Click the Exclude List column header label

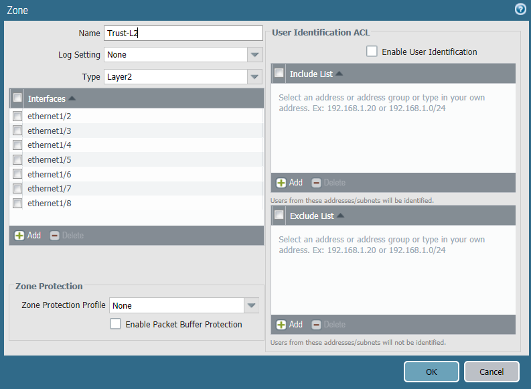[x=312, y=216]
